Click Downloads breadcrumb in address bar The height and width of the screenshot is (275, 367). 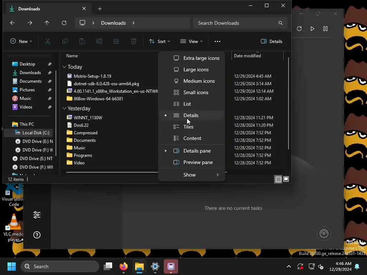tap(113, 23)
